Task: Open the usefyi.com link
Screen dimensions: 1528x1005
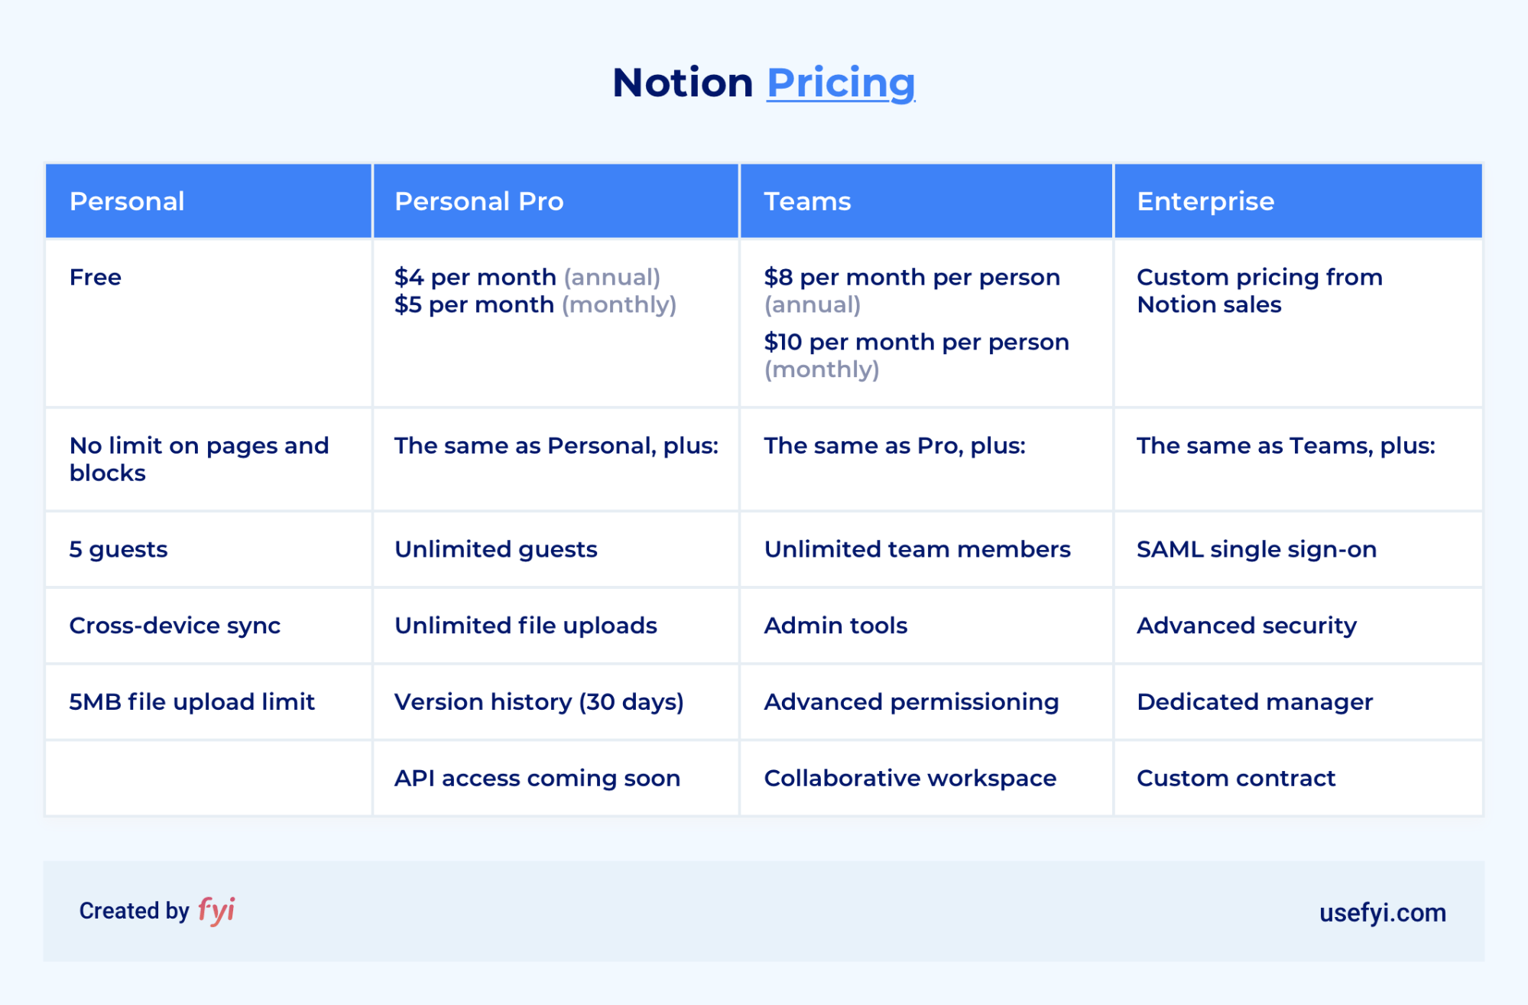Action: 1382,912
